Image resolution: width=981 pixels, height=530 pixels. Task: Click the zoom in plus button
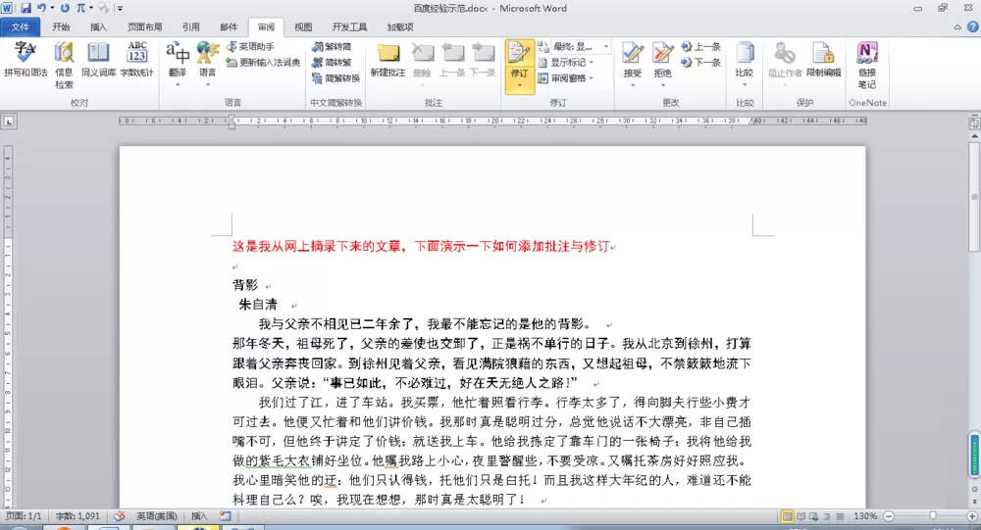click(x=971, y=516)
